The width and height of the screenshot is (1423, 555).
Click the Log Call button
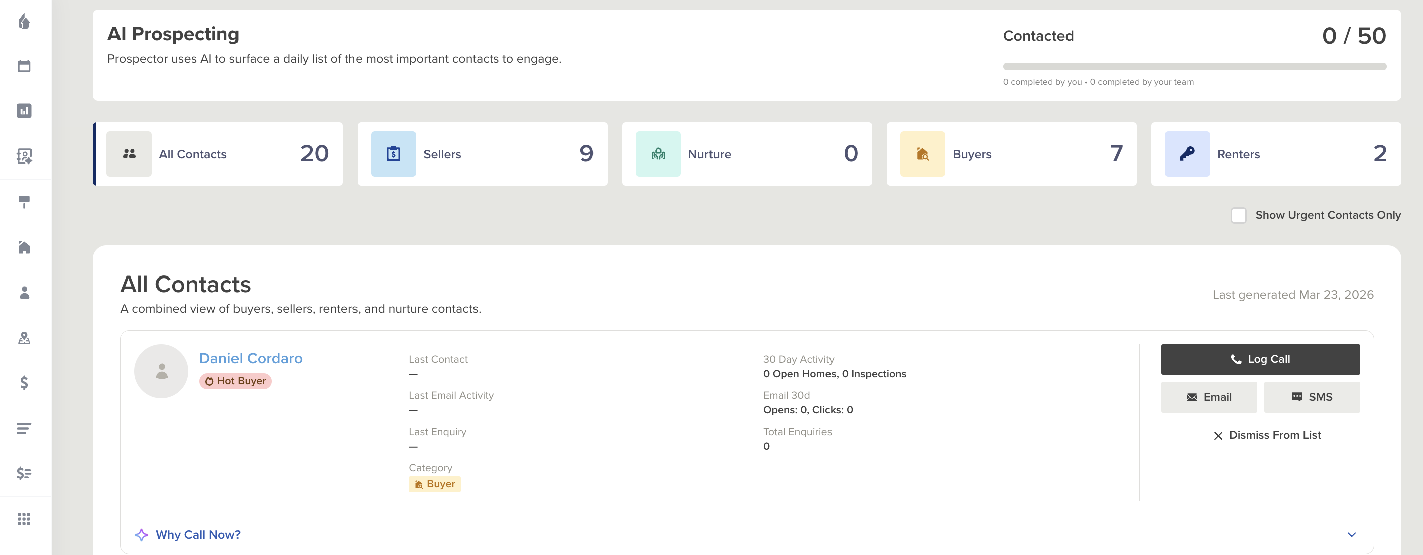coord(1261,359)
